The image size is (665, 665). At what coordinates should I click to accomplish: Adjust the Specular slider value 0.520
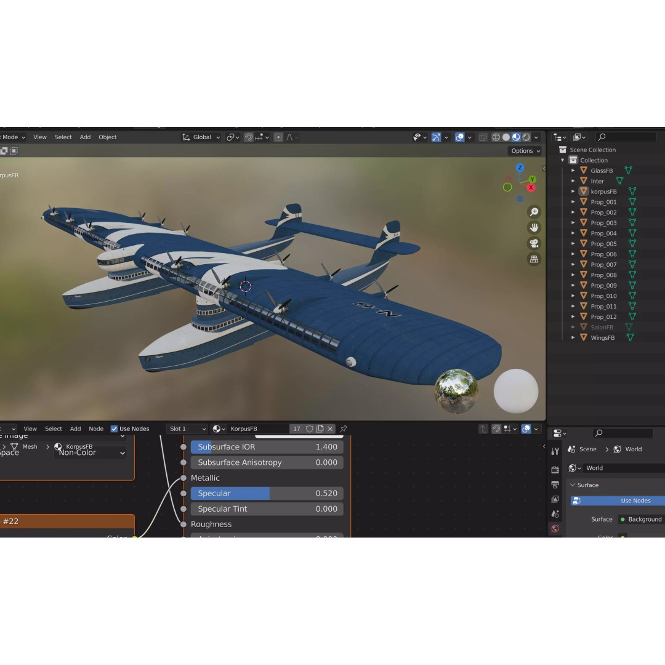(x=267, y=493)
